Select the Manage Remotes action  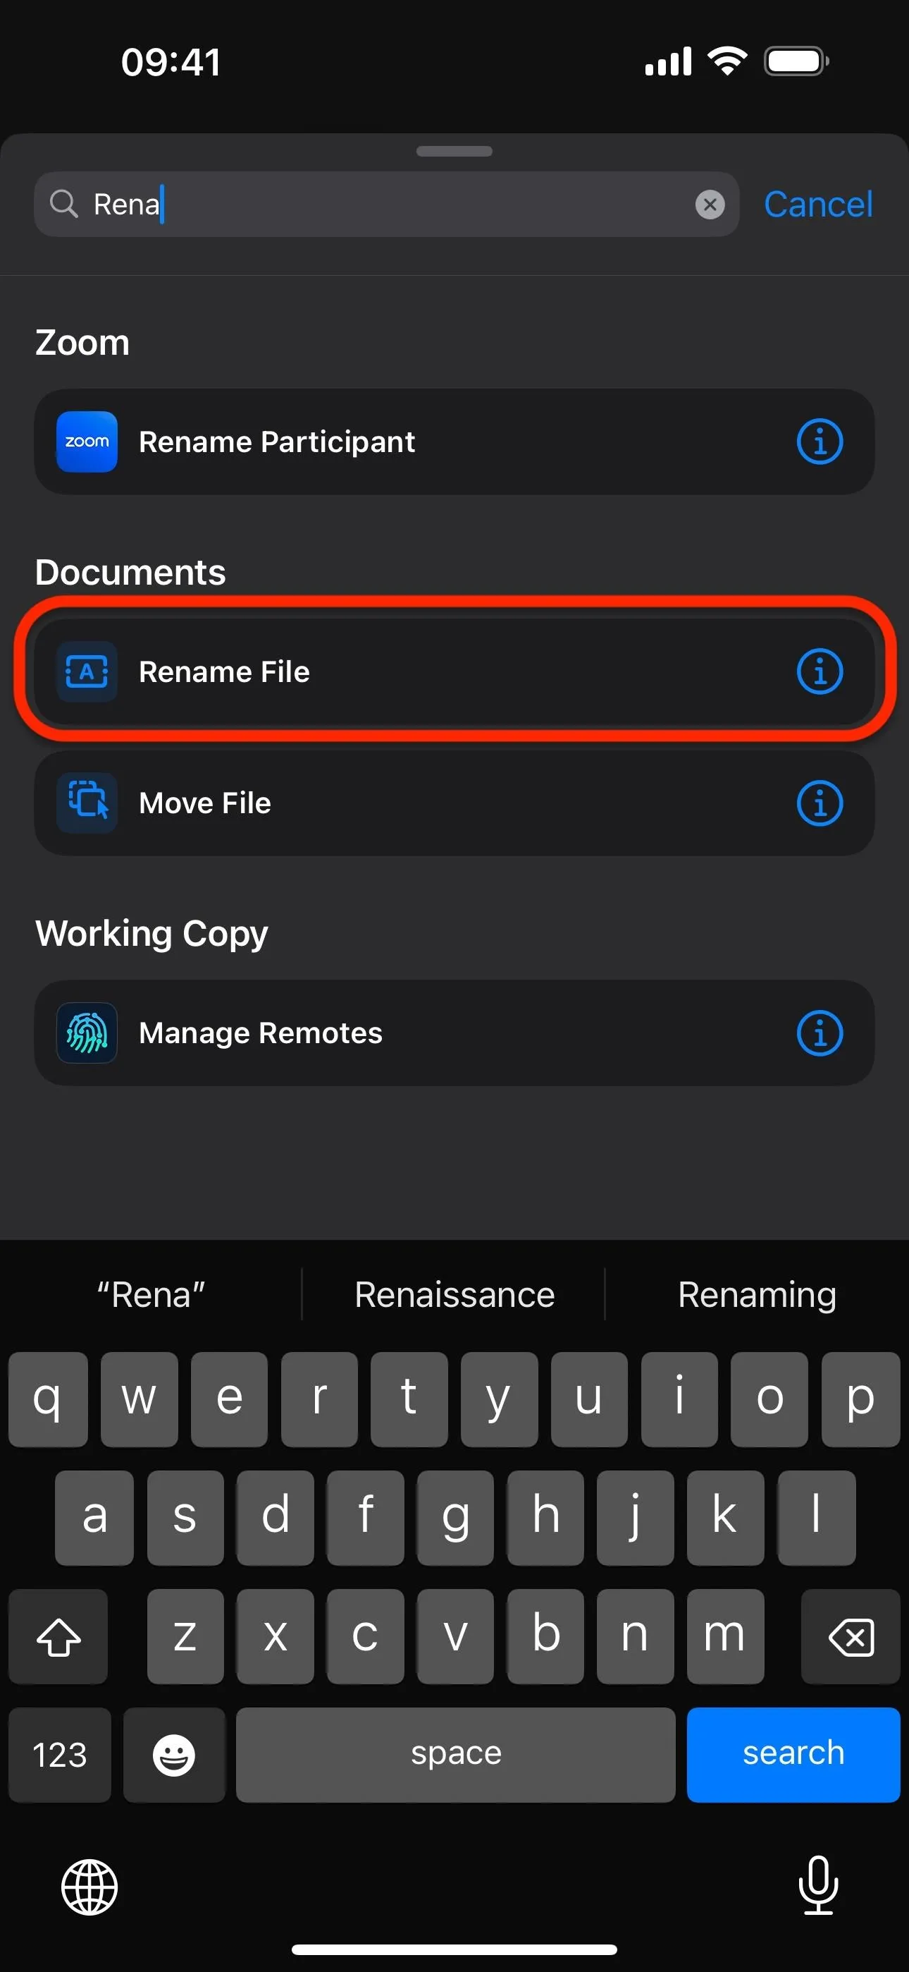pyautogui.click(x=455, y=1033)
